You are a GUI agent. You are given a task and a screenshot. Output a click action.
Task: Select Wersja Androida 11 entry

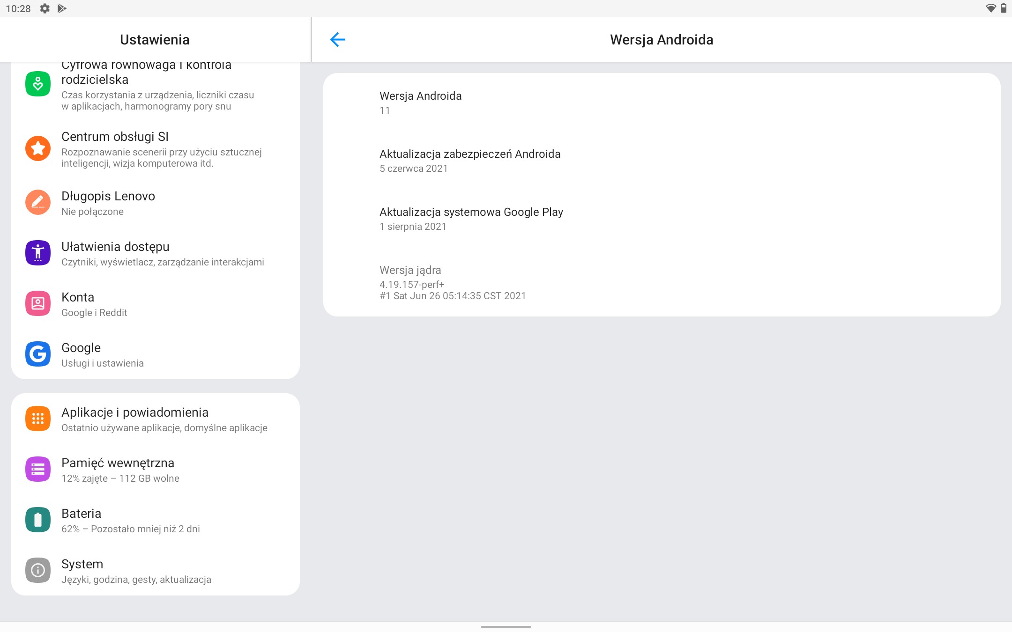tap(662, 103)
